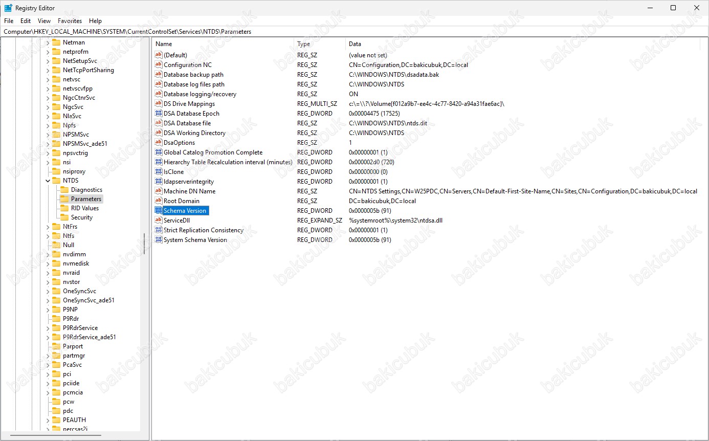
Task: Click the DWORD icon beside Schema Version
Action: 159,211
